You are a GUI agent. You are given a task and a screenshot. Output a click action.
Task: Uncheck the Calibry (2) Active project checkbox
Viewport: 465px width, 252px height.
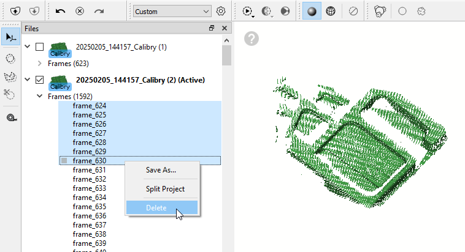(x=39, y=80)
